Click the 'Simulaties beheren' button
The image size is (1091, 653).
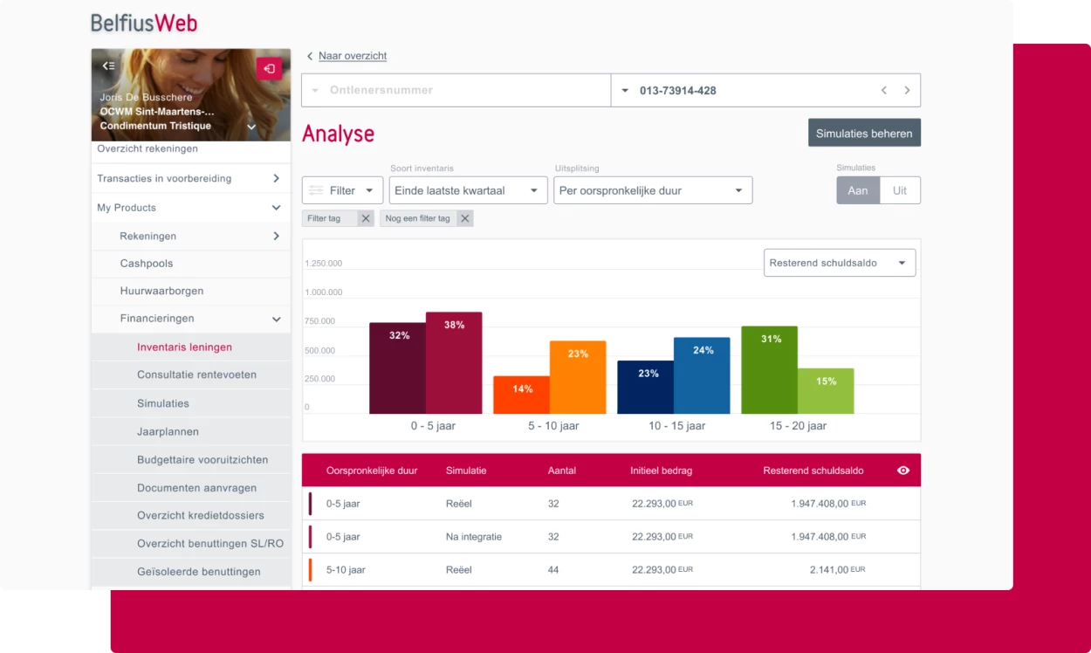click(x=863, y=134)
